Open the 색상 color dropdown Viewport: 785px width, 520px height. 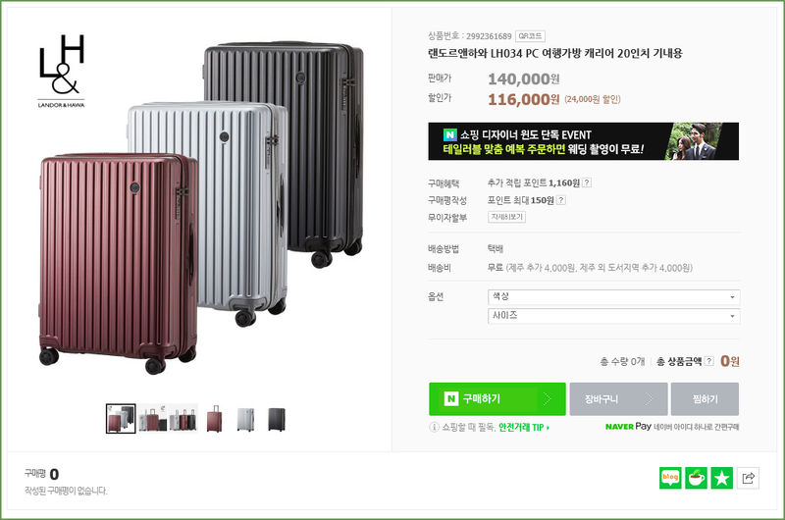(x=614, y=296)
